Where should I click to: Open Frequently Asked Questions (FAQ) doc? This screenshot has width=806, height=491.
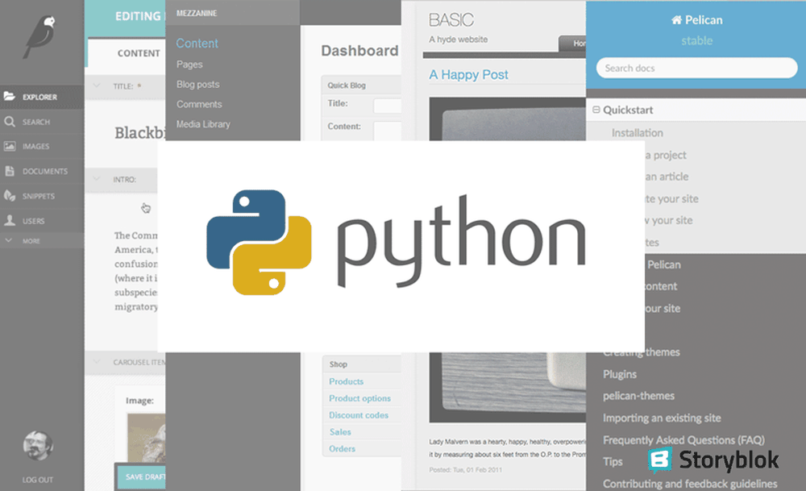click(683, 440)
